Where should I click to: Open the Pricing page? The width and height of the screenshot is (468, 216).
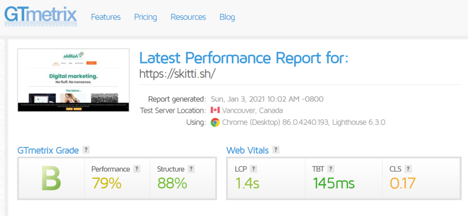tap(145, 17)
